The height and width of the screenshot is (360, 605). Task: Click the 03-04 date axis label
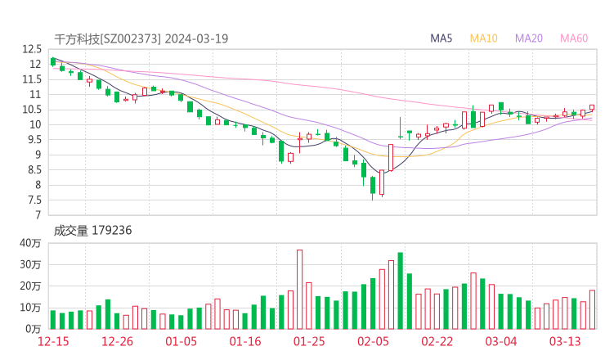coord(501,341)
